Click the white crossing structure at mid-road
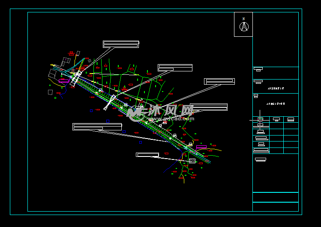Viewport: 321px width, 227px height. (111, 103)
